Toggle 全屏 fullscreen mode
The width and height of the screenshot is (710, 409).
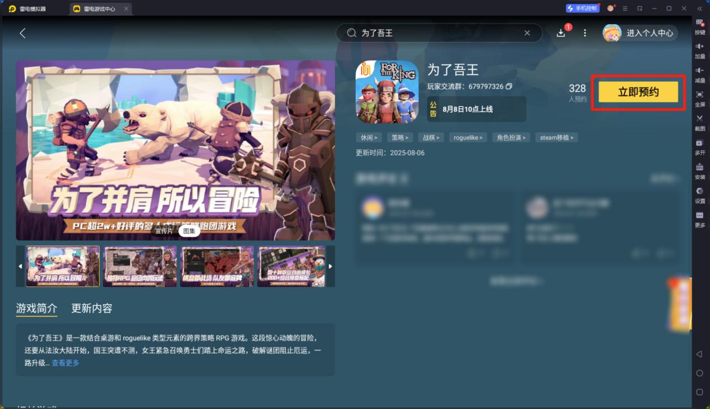(699, 99)
